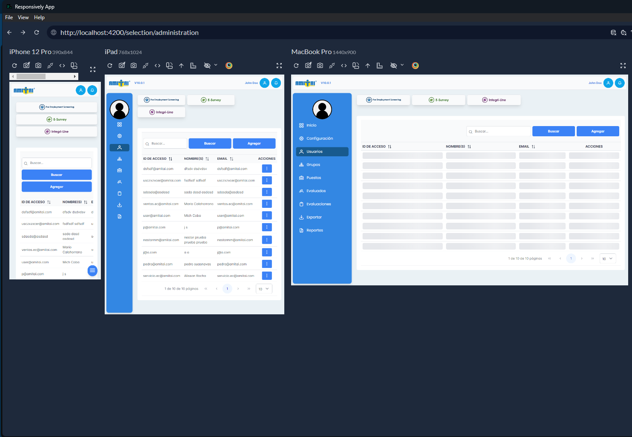Open row actions menu for ventas.ec@amitai.com in iPad
This screenshot has width=632, height=437.
pyautogui.click(x=267, y=204)
